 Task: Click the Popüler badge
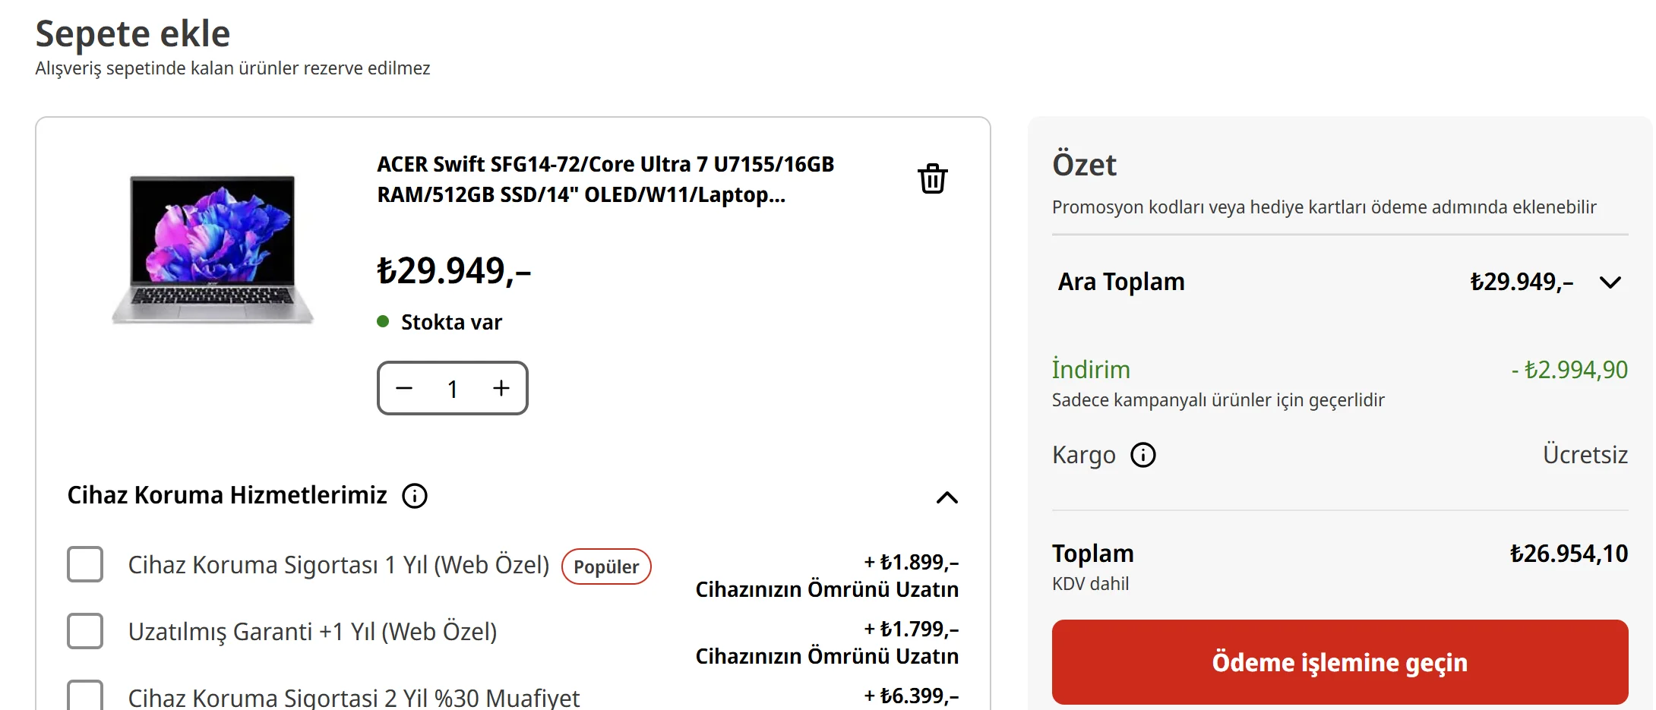[606, 566]
